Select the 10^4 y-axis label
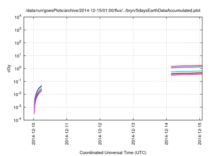 pyautogui.click(x=18, y=17)
